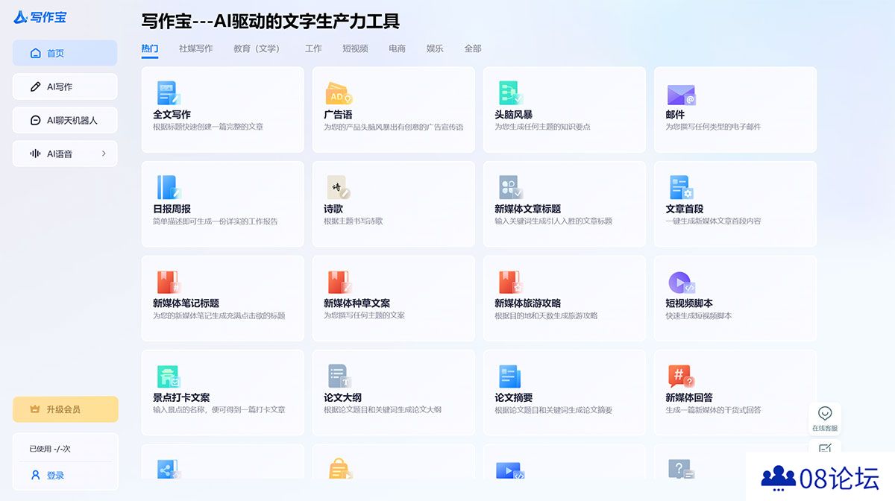The width and height of the screenshot is (895, 501).
Task: Click the 文章首段 title text
Action: (x=685, y=209)
